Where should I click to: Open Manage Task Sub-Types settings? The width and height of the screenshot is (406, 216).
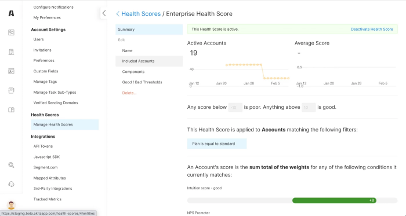click(x=55, y=92)
